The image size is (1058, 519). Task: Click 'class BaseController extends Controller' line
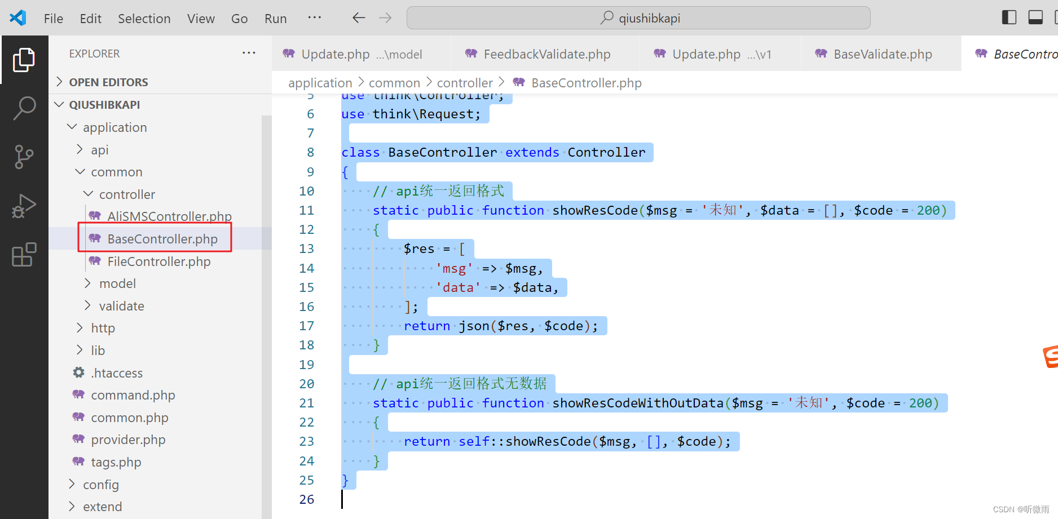(x=493, y=152)
